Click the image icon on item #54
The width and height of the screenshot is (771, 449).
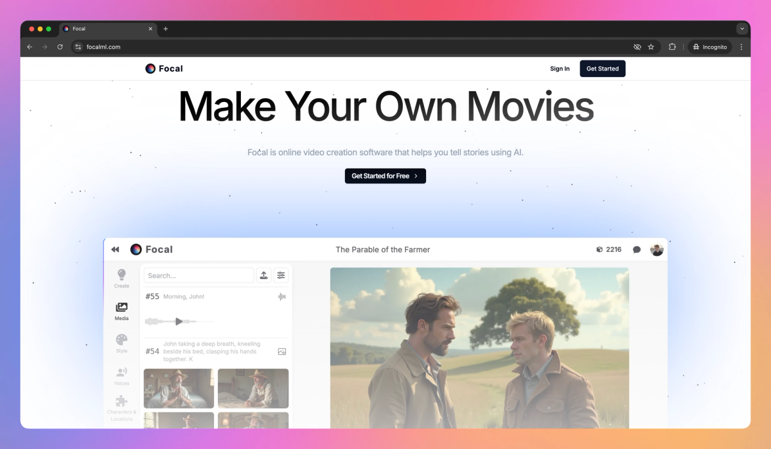click(281, 352)
